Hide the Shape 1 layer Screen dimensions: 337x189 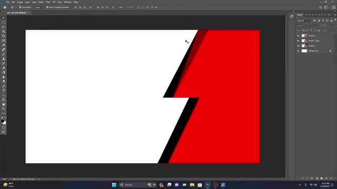click(298, 46)
